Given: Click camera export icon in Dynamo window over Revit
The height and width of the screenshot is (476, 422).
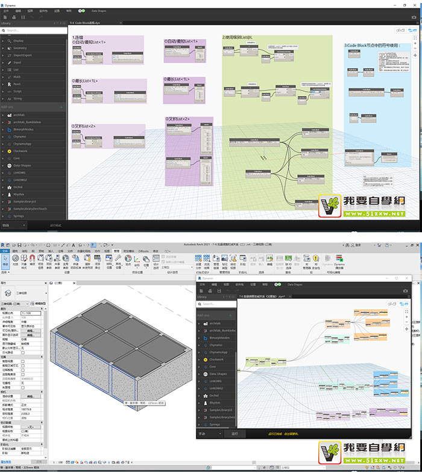Looking at the screenshot, I should pyautogui.click(x=405, y=291).
